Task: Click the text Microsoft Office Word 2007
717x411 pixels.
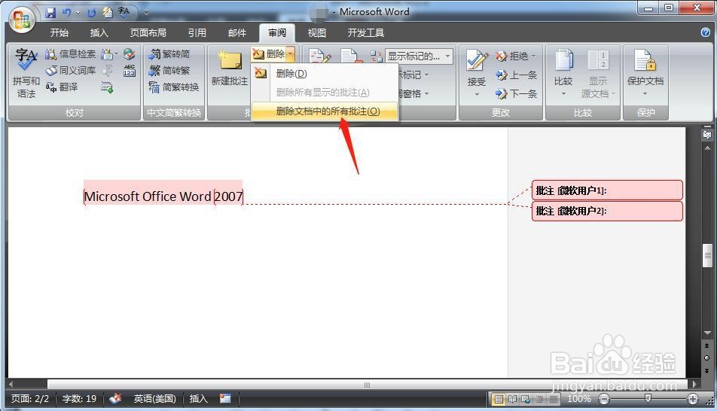Action: click(x=163, y=196)
